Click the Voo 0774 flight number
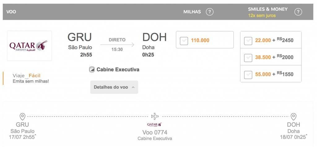Screen dimensions: 317x147 click(x=155, y=132)
